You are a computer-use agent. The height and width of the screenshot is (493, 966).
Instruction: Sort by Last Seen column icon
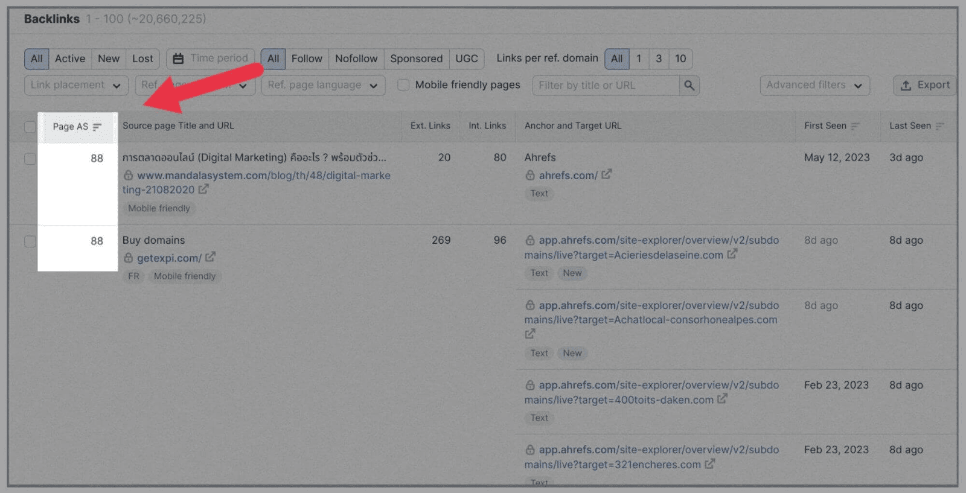tap(939, 126)
